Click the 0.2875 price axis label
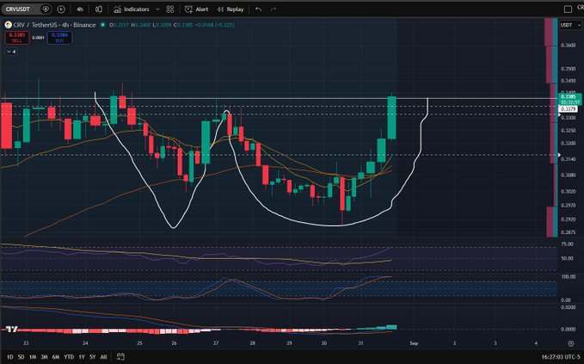Screen dimensions: 584x364 [x=569, y=232]
